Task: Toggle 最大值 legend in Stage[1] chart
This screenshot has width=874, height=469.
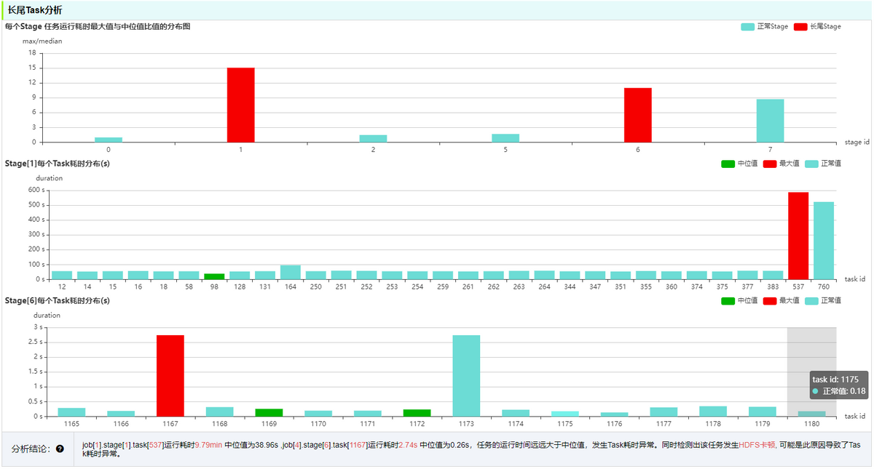Action: coord(781,164)
